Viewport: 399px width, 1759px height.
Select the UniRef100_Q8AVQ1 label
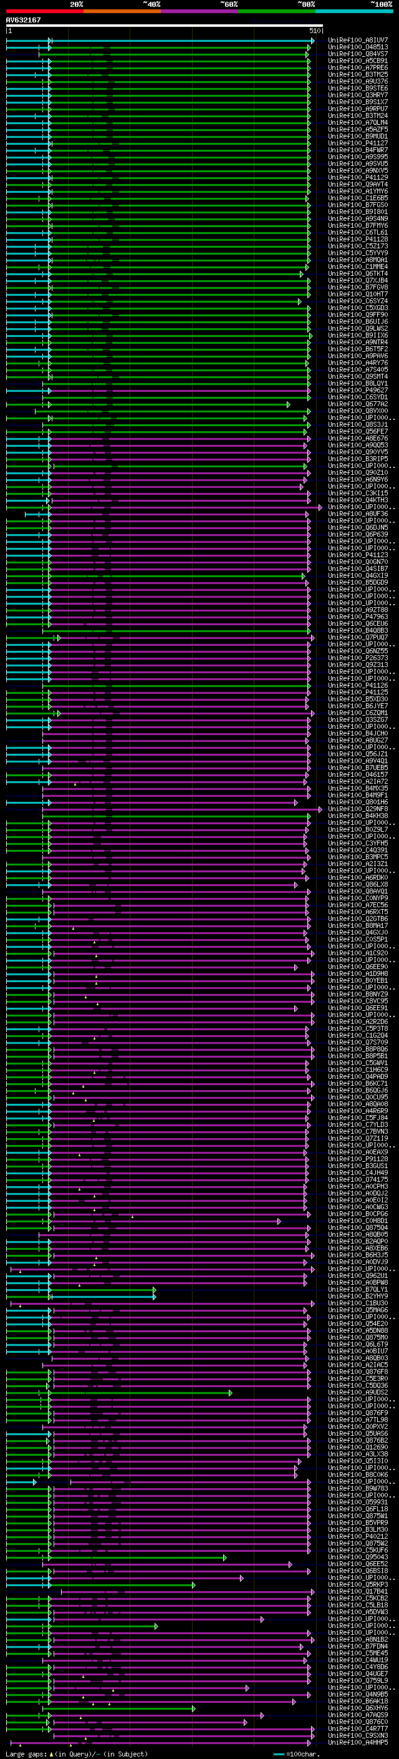point(357,891)
